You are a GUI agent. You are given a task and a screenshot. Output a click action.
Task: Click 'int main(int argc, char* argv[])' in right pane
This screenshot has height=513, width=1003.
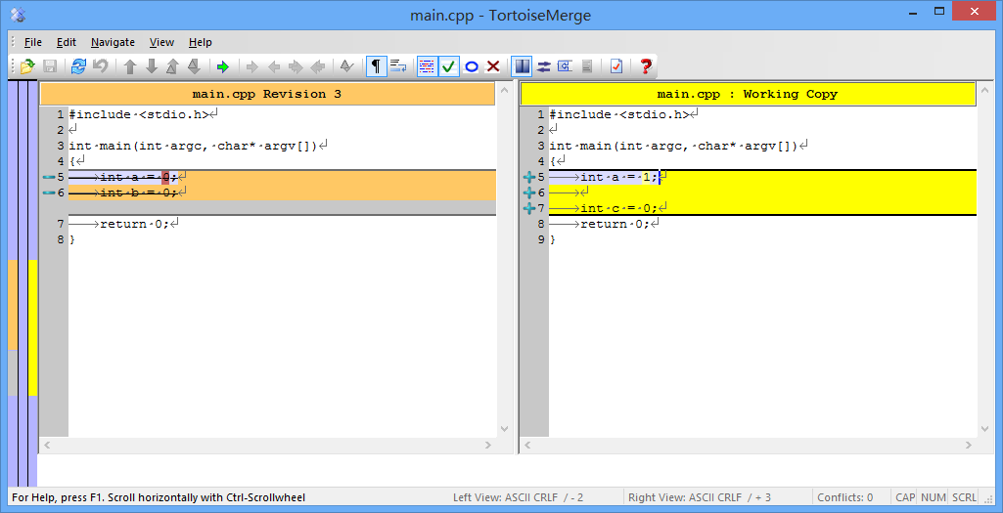[673, 146]
